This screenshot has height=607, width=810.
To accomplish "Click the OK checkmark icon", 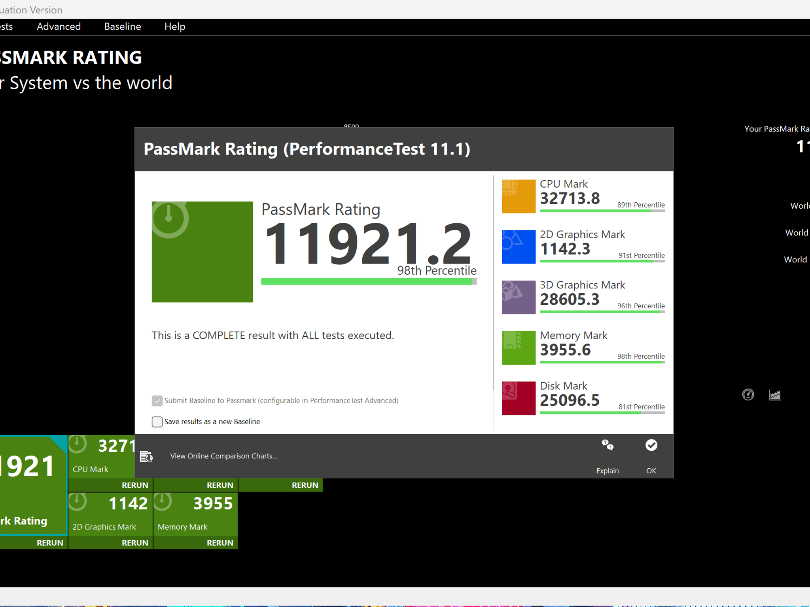I will point(651,445).
